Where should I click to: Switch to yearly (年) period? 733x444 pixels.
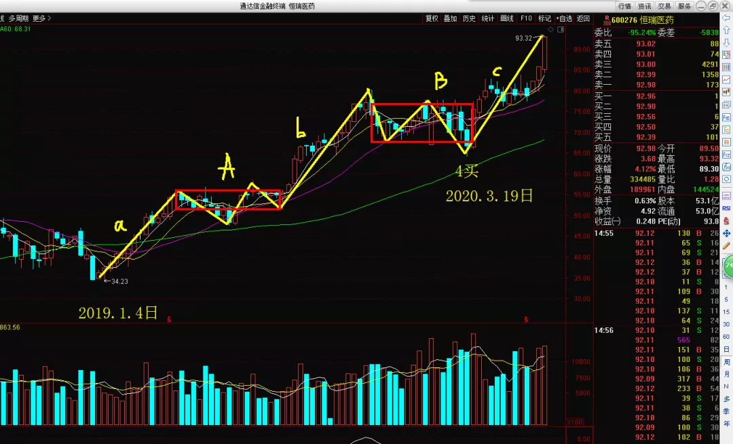coord(726,424)
